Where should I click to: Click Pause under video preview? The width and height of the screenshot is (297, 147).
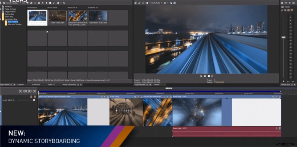(x=205, y=76)
